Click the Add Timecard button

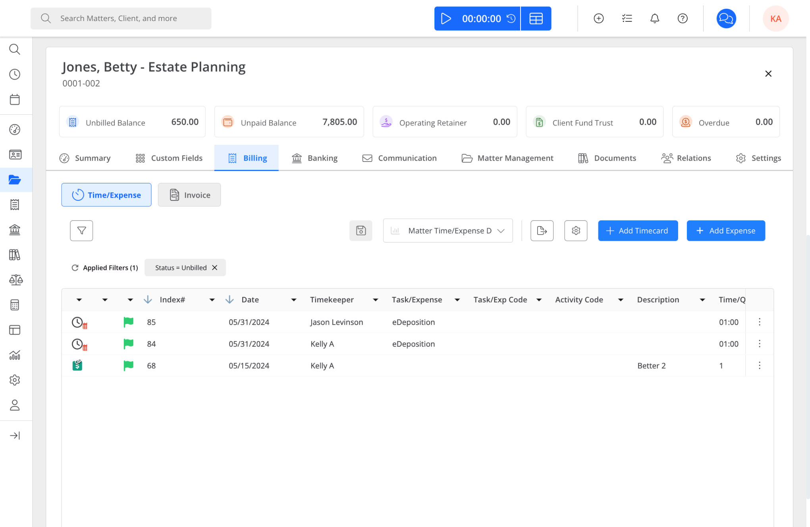coord(638,231)
